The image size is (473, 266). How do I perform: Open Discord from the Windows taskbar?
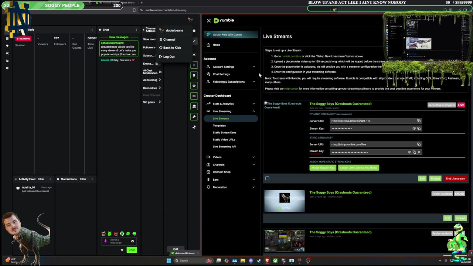tap(251, 260)
